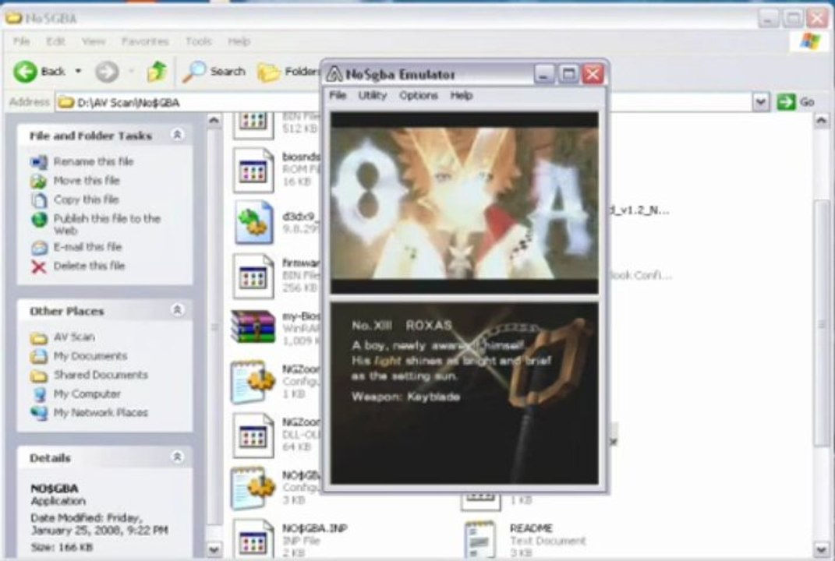
Task: Open the Explorer View menu
Action: pyautogui.click(x=94, y=41)
